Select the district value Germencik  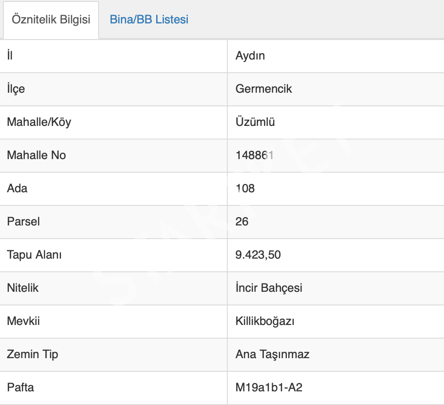point(263,89)
